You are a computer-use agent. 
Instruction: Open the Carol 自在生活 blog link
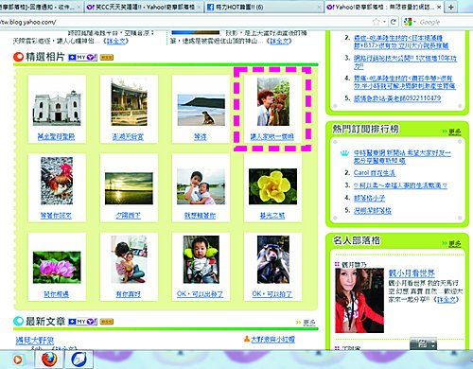374,173
